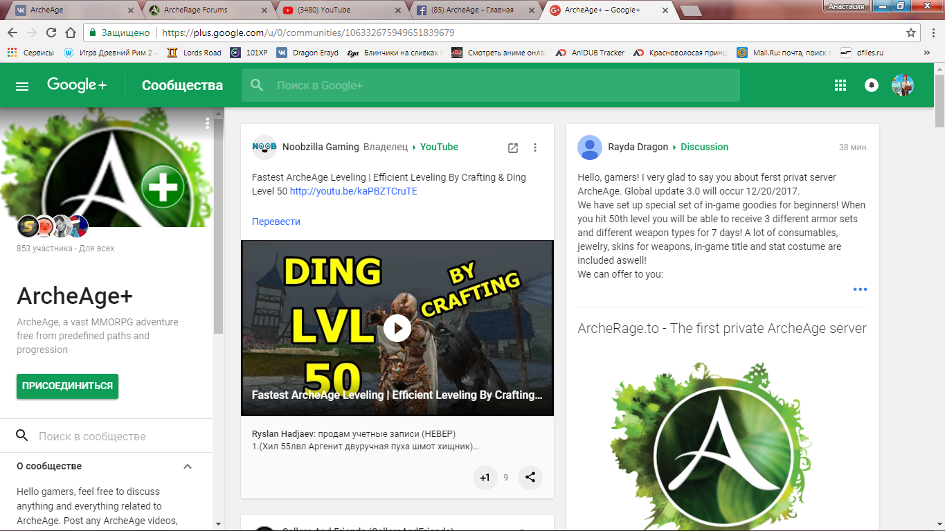The height and width of the screenshot is (531, 945).
Task: Open the Lords Road bookmark
Action: [x=195, y=53]
